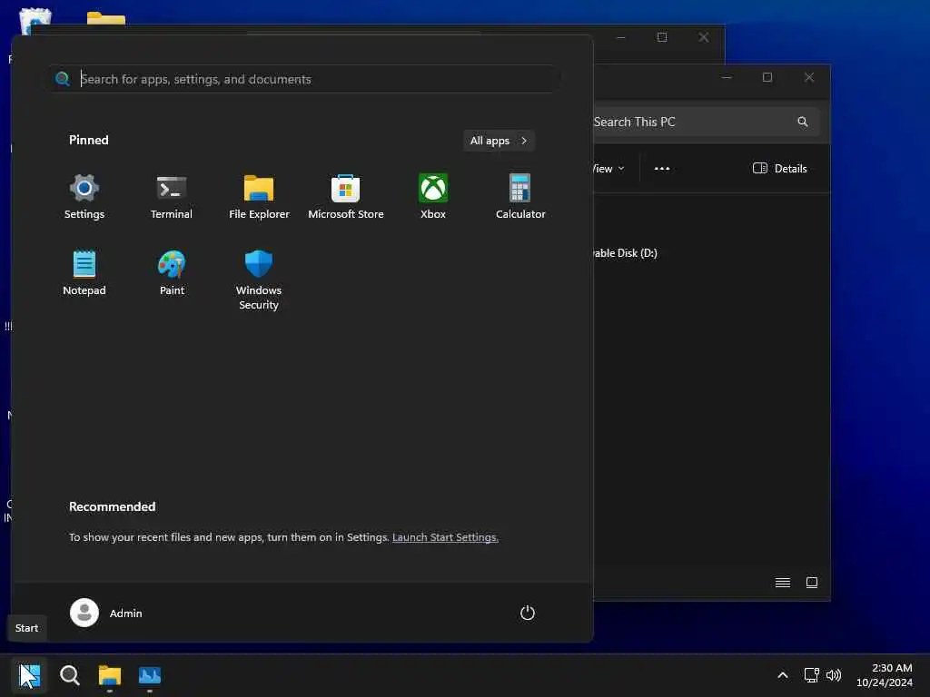Open the blue monitor app on taskbar
930x697 pixels.
click(x=150, y=675)
